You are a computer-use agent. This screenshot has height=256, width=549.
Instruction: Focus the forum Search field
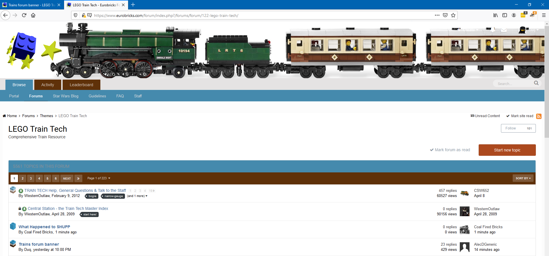513,84
